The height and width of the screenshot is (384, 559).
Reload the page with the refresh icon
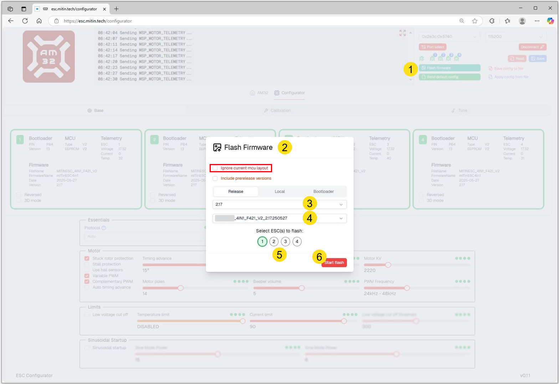tap(25, 21)
